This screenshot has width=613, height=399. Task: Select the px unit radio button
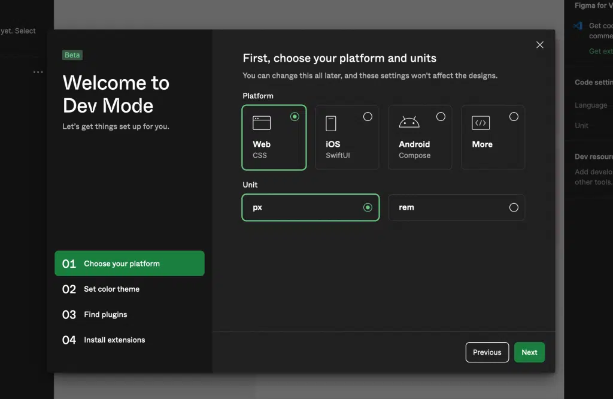[368, 207]
